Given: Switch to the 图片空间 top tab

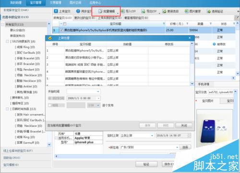Looking at the screenshot, I should click(75, 2).
